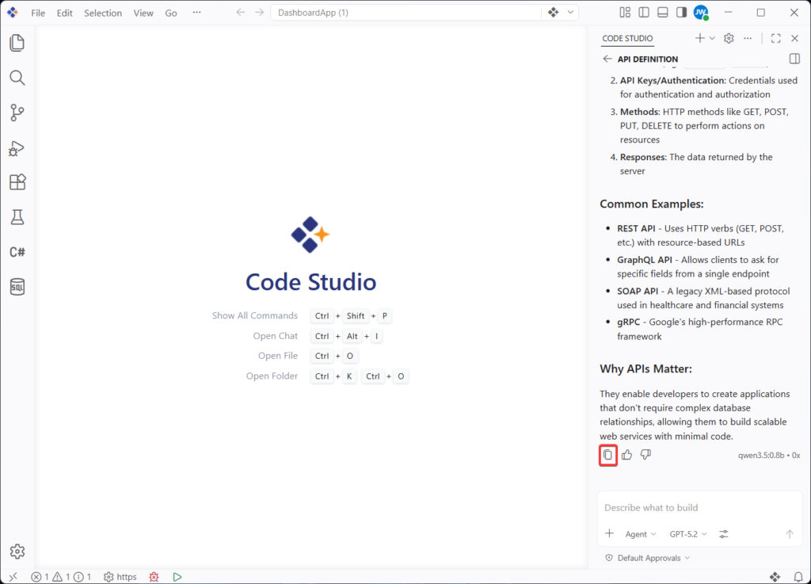Viewport: 811px width, 584px height.
Task: Open the Agent mode dropdown
Action: click(x=640, y=534)
